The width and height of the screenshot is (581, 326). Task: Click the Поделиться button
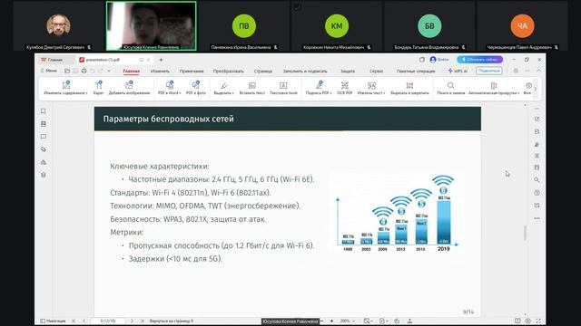click(x=489, y=71)
